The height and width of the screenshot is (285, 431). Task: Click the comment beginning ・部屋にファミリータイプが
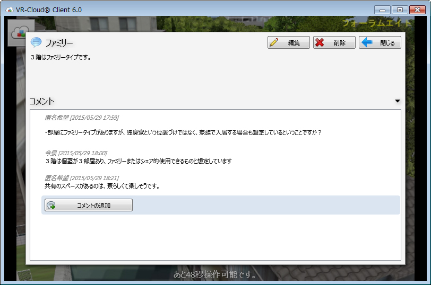tap(183, 133)
